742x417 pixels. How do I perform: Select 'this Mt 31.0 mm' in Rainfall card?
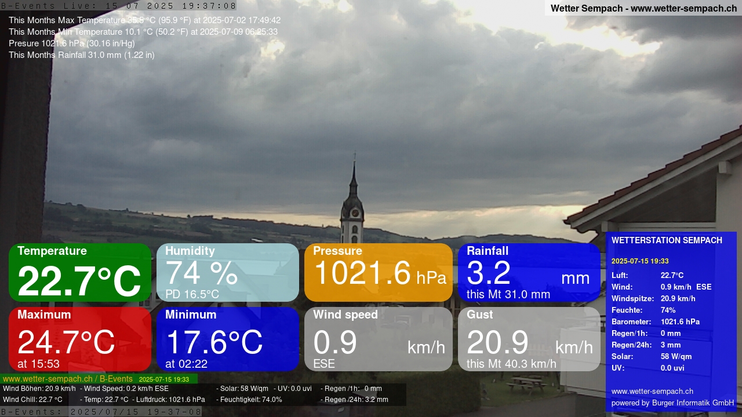[x=508, y=294]
